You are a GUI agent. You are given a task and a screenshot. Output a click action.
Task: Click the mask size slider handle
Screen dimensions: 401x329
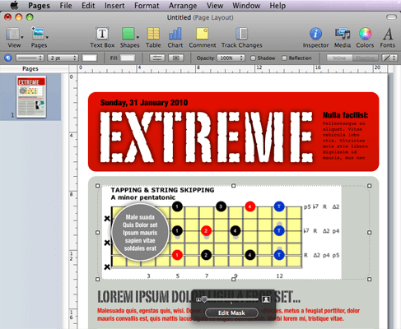pyautogui.click(x=204, y=299)
